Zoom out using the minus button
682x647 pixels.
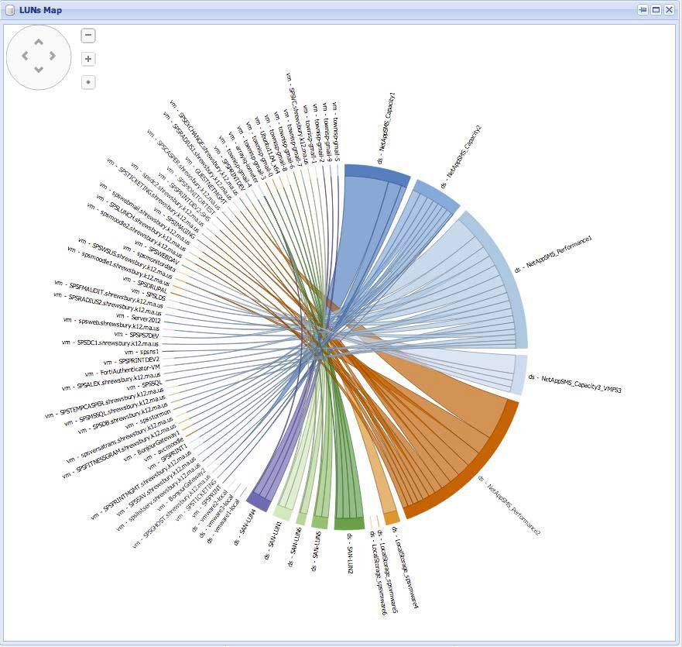tap(88, 36)
